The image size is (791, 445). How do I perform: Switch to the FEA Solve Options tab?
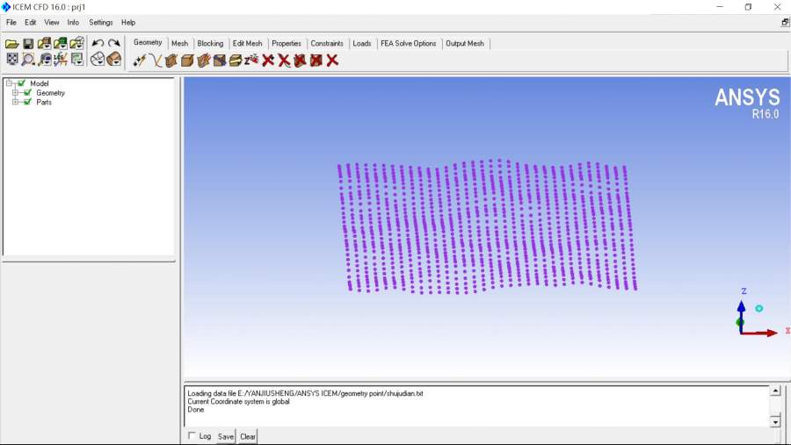tap(409, 44)
